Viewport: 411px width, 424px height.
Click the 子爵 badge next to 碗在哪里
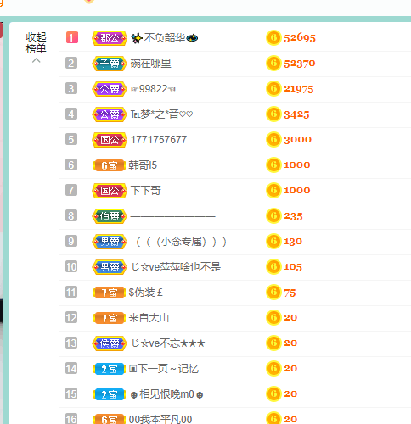110,64
